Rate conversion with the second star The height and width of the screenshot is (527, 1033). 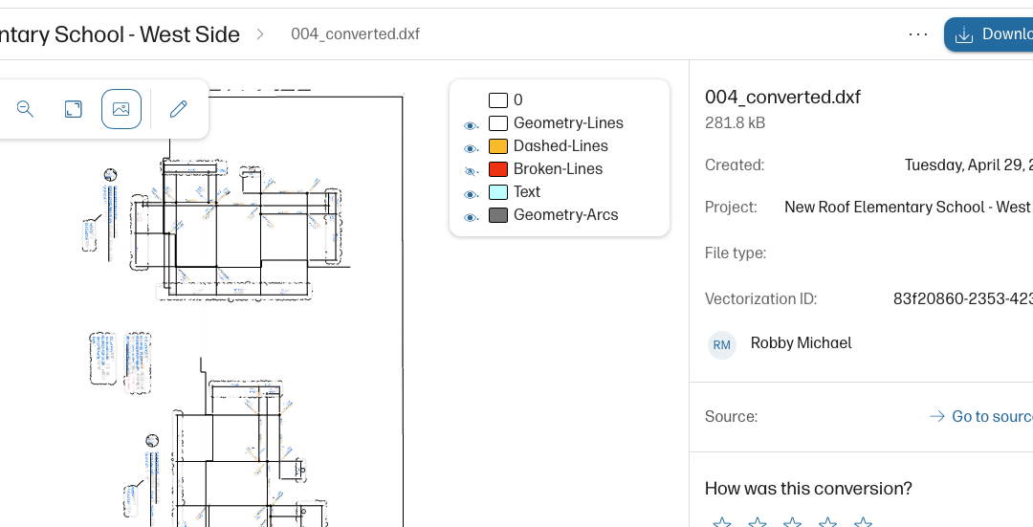pyautogui.click(x=758, y=524)
